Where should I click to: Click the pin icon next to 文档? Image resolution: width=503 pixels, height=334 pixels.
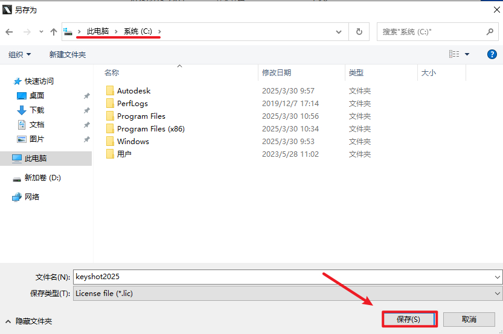point(86,125)
